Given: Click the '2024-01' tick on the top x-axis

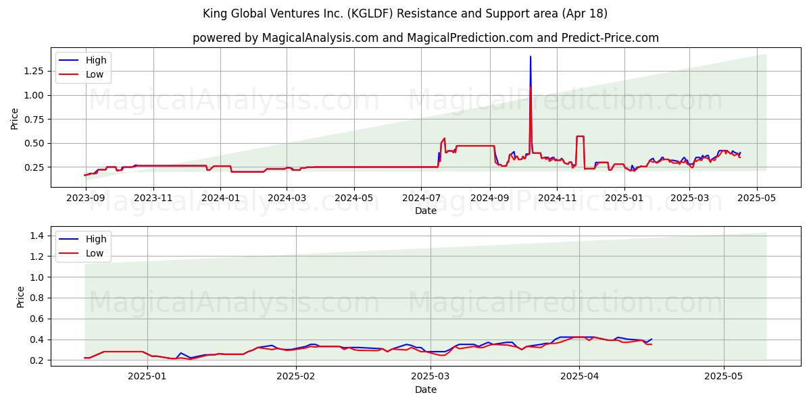Looking at the screenshot, I should coord(221,198).
